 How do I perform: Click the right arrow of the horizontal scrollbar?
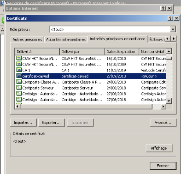coord(163,106)
